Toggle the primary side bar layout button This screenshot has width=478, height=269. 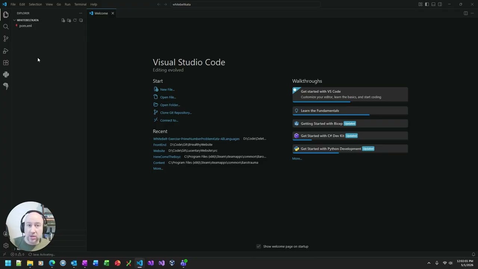pos(427,4)
